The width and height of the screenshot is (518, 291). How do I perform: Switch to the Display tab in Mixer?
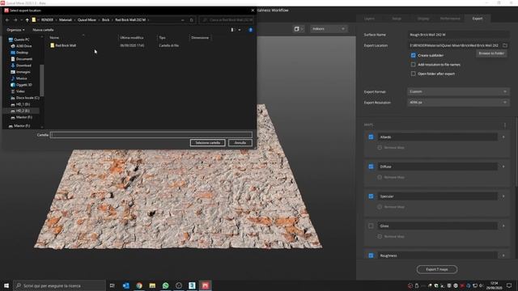pyautogui.click(x=423, y=19)
